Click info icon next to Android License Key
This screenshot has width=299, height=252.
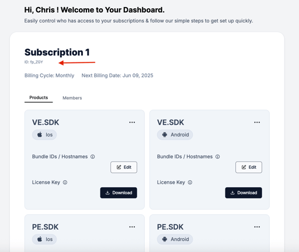pyautogui.click(x=190, y=183)
